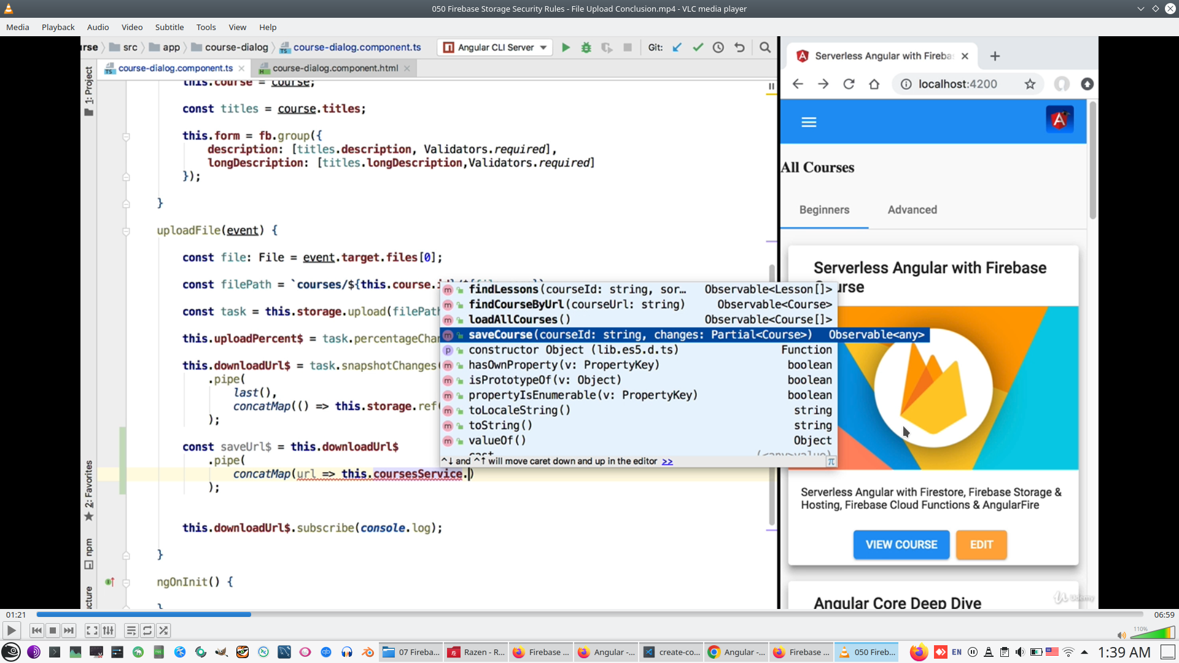Viewport: 1179px width, 663px height.
Task: Open VLC's extended settings equalizer icon
Action: [x=108, y=630]
